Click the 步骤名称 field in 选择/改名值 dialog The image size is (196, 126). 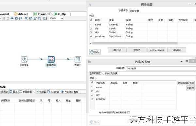coord(161,68)
